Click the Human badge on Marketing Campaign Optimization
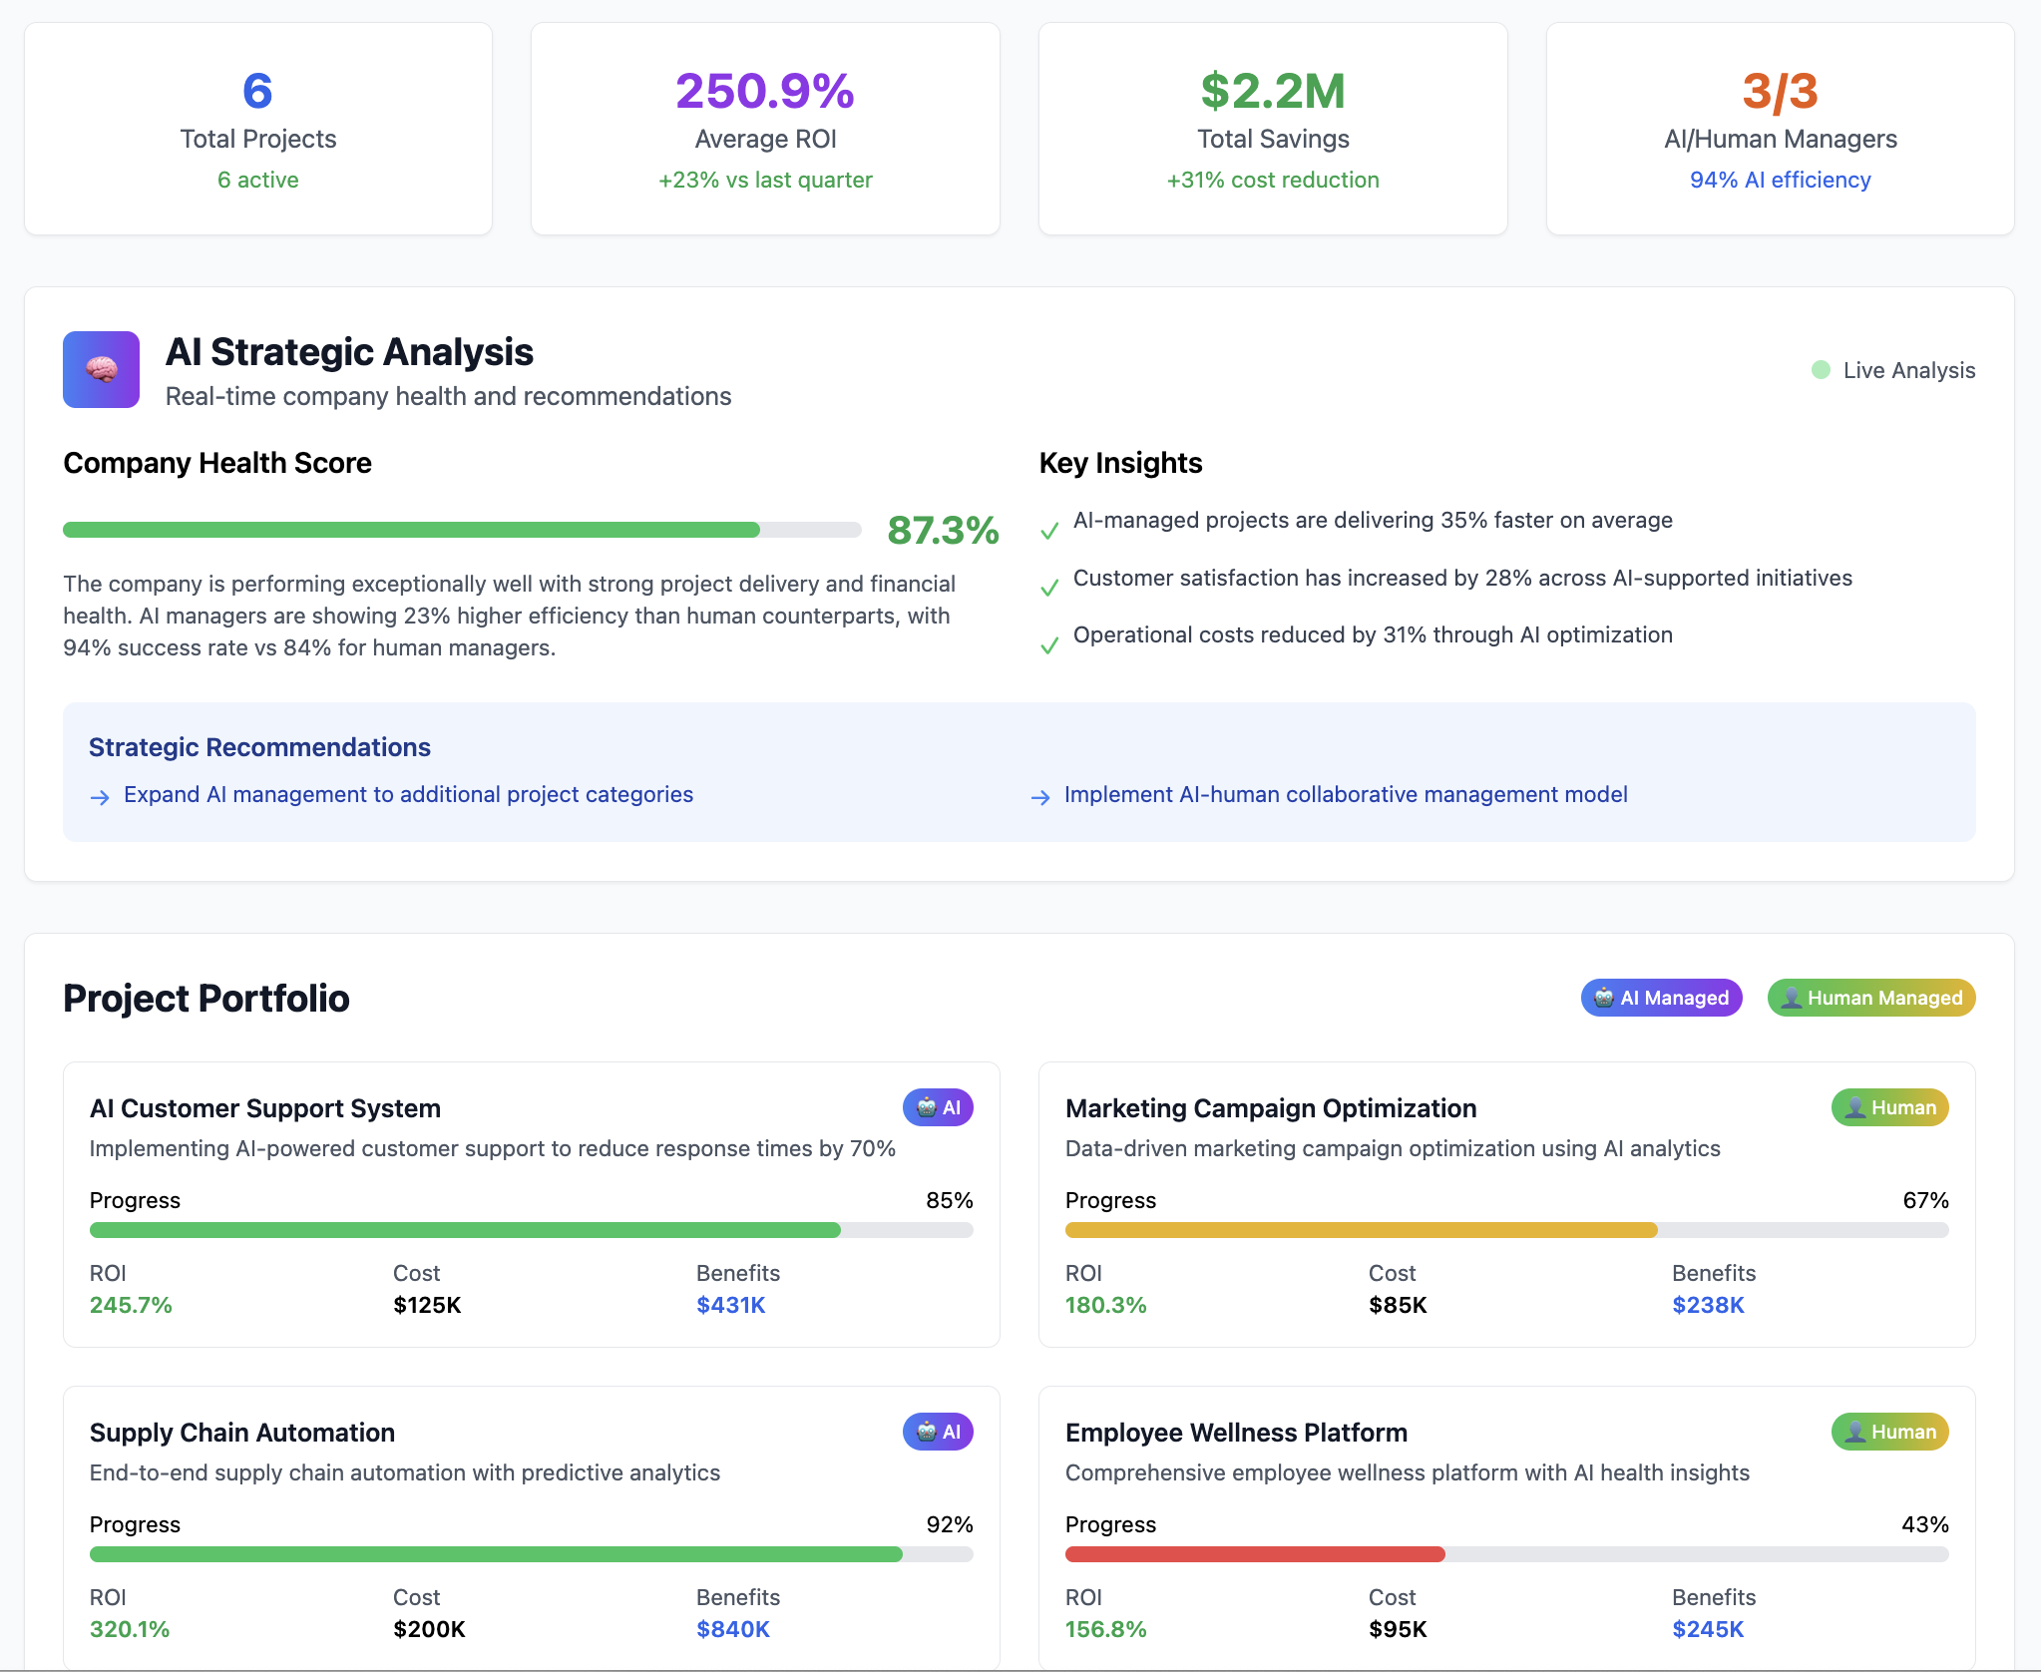Viewport: 2041px width, 1672px height. (1888, 1107)
